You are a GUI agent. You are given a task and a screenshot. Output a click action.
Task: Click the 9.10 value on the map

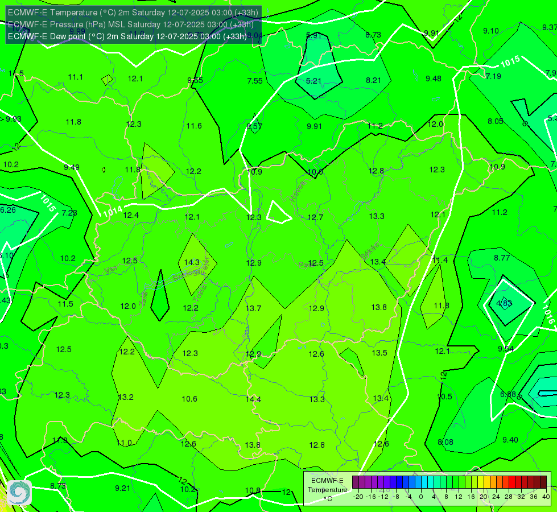click(x=490, y=31)
